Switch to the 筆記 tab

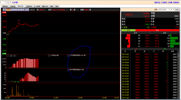pos(57,6)
